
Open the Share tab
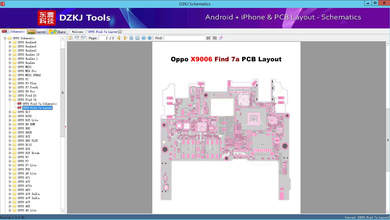pos(57,32)
